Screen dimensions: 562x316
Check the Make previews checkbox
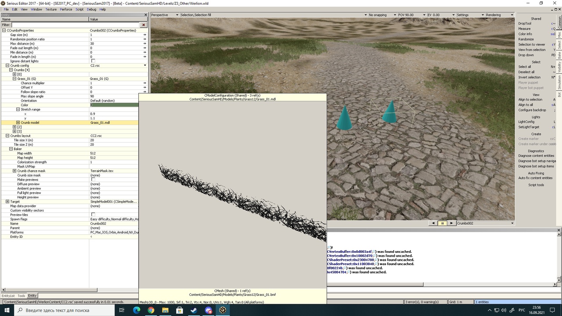point(93,180)
